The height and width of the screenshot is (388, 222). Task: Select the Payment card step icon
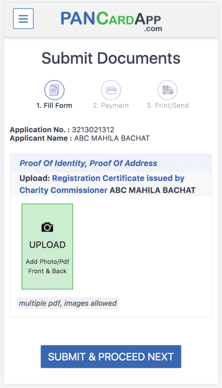pos(111,90)
